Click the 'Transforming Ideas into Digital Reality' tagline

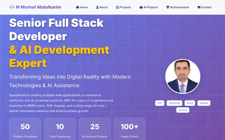(x=70, y=81)
